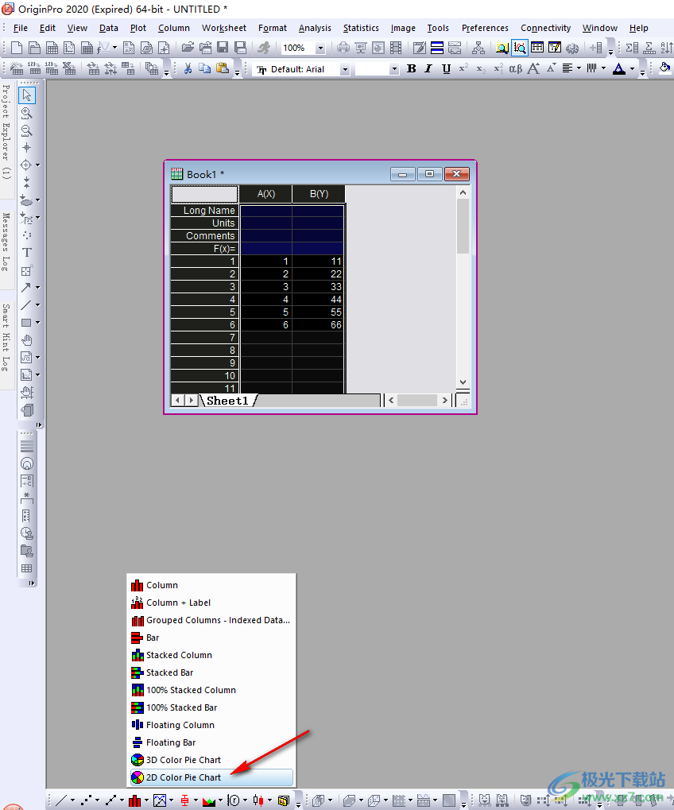Switch to the Sheet1 tab
This screenshot has height=810, width=674.
point(228,401)
